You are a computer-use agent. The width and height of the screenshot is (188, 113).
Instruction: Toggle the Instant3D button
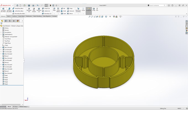pyautogui.click(x=89, y=10)
